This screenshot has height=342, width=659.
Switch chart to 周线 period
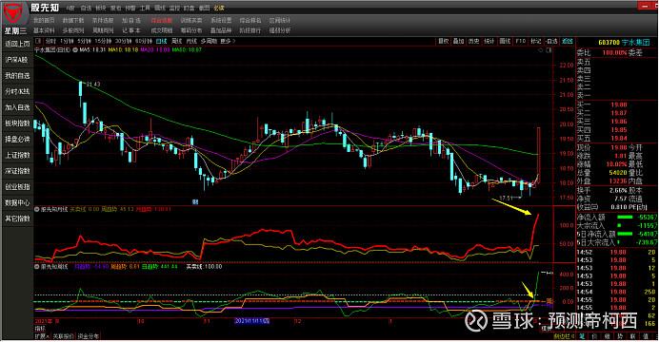tap(176, 41)
